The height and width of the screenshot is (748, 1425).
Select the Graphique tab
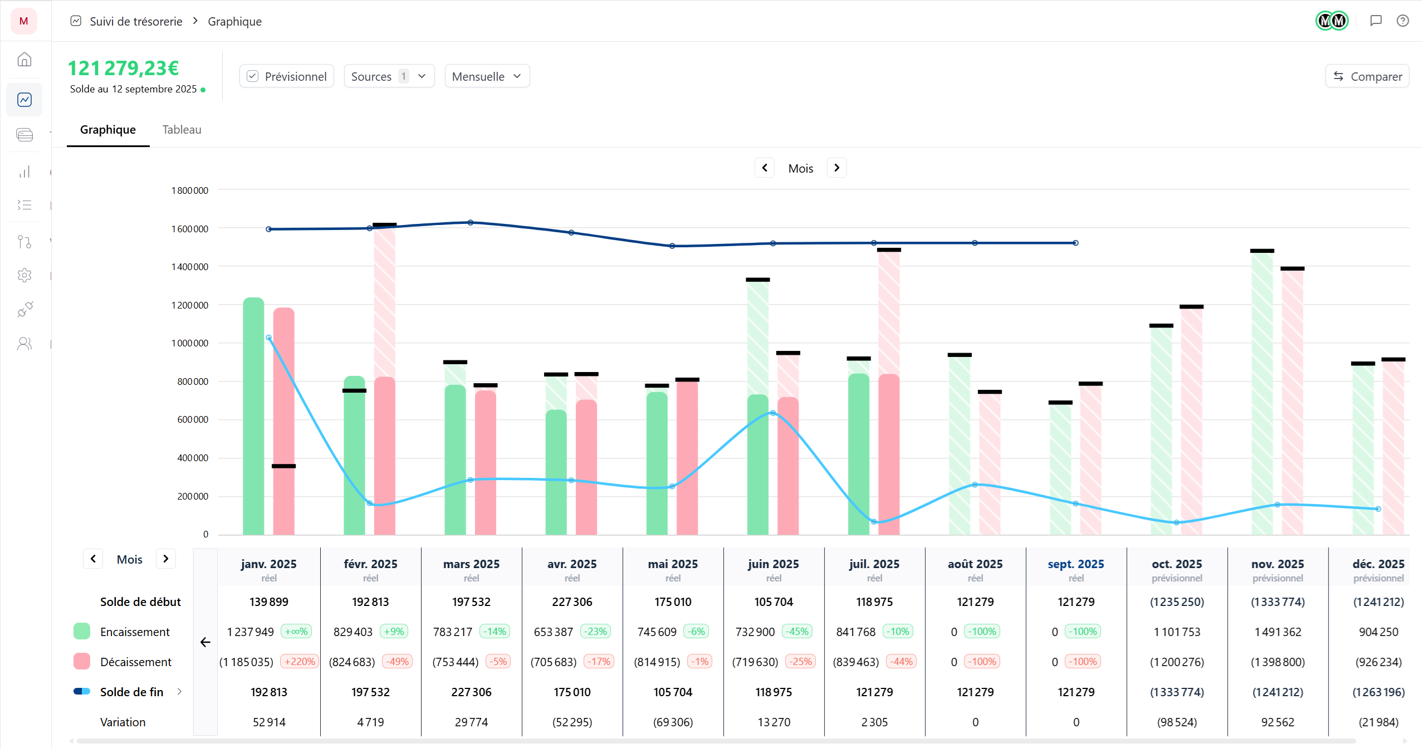(x=108, y=130)
